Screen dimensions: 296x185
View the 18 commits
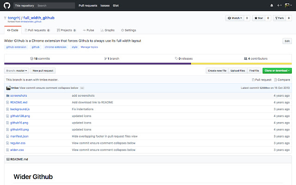click(x=40, y=59)
